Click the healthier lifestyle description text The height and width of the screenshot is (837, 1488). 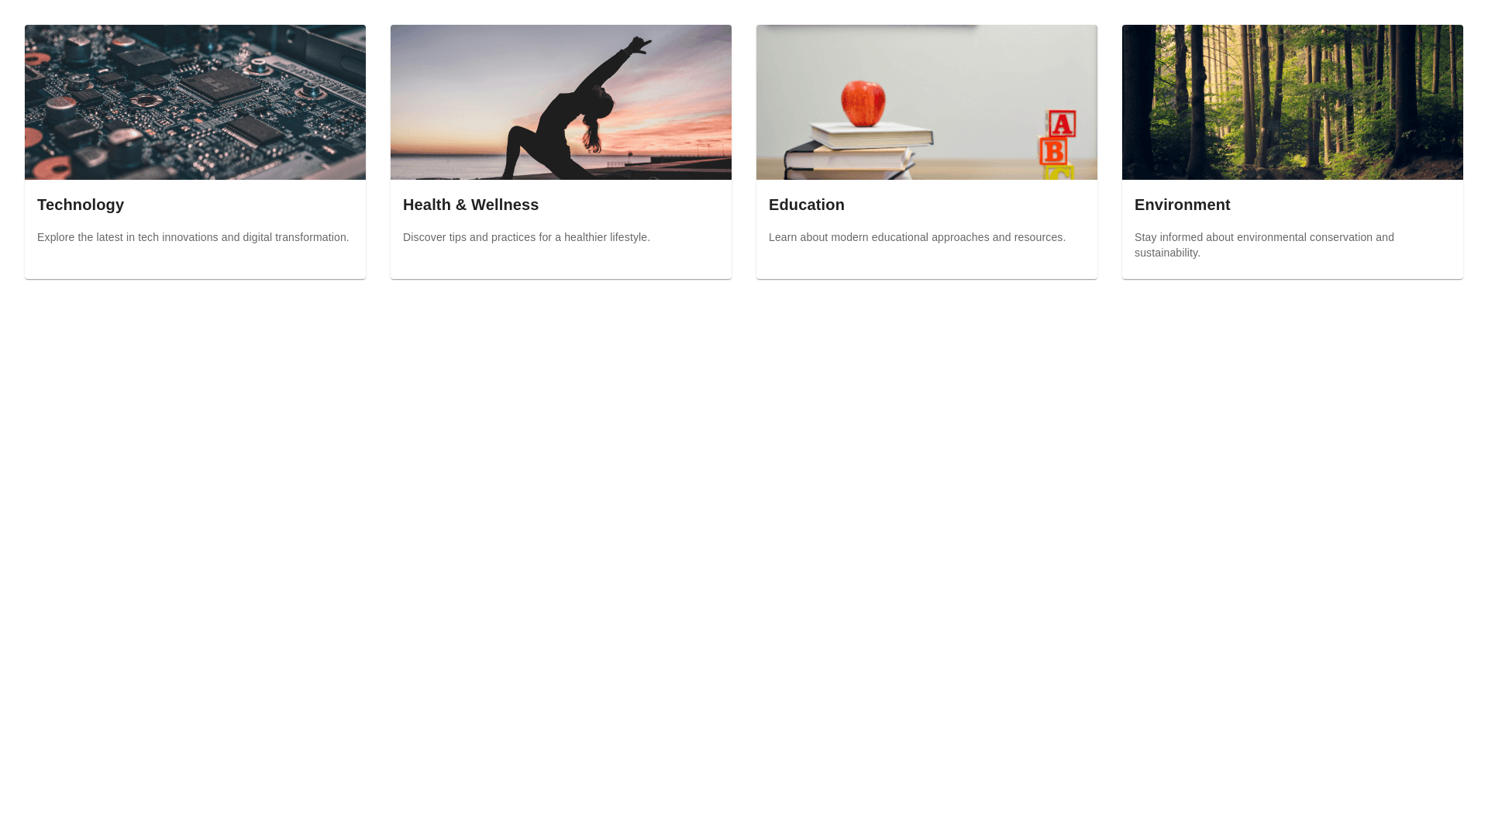526,237
